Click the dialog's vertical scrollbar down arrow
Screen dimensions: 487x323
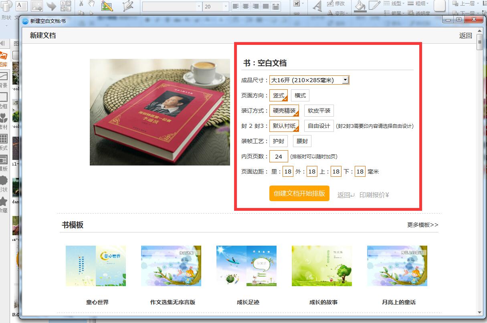[480, 313]
